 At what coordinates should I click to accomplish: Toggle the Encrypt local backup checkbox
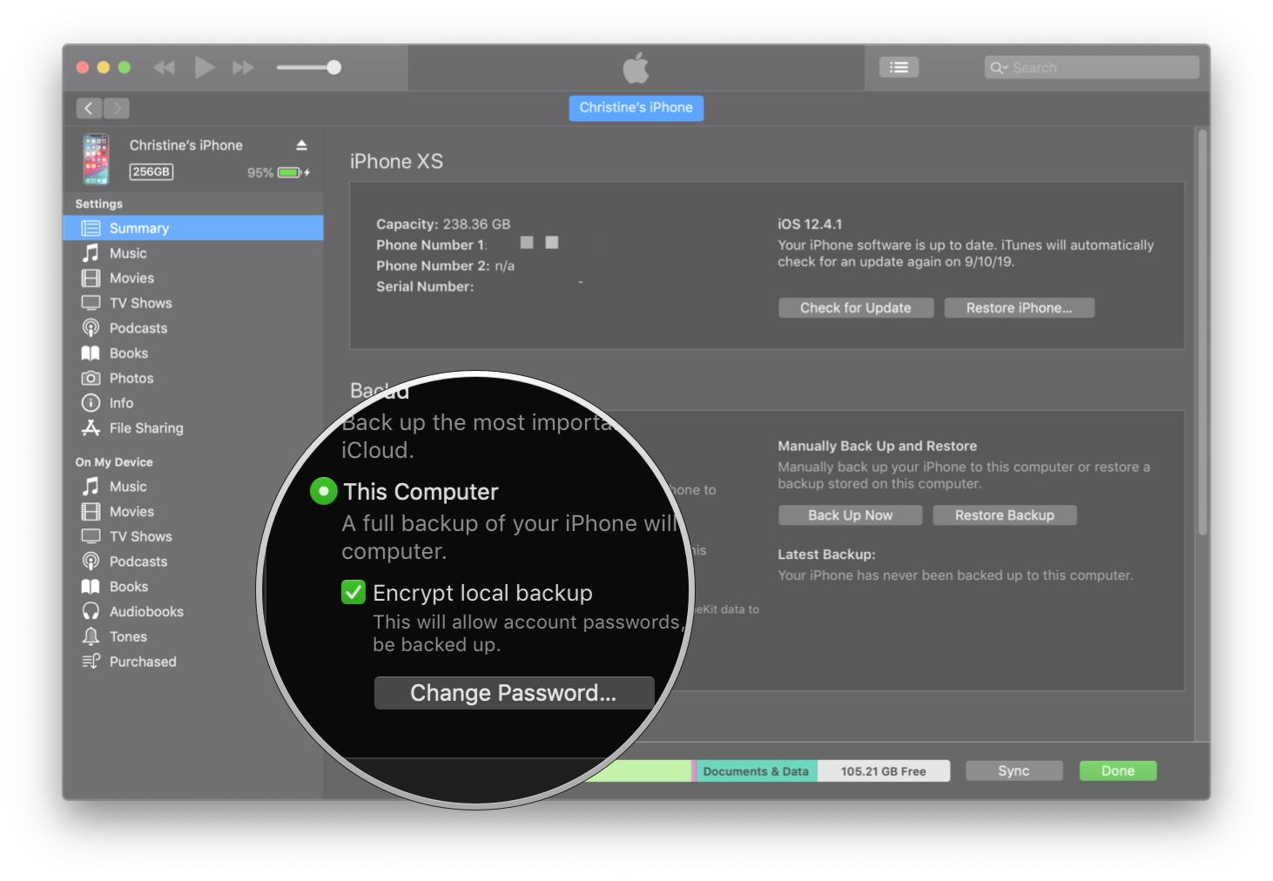[x=354, y=593]
